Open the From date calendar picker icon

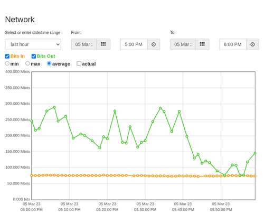(x=103, y=44)
